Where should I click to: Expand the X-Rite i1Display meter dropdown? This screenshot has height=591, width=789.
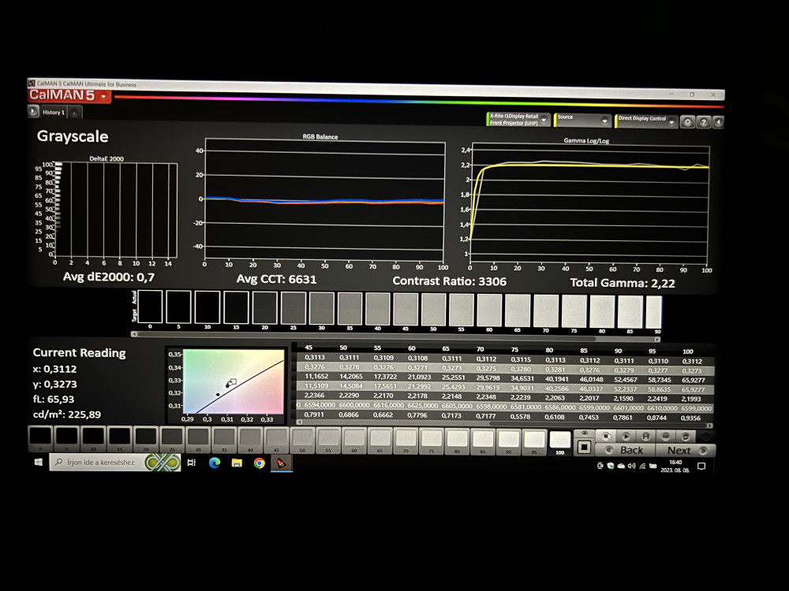point(543,122)
